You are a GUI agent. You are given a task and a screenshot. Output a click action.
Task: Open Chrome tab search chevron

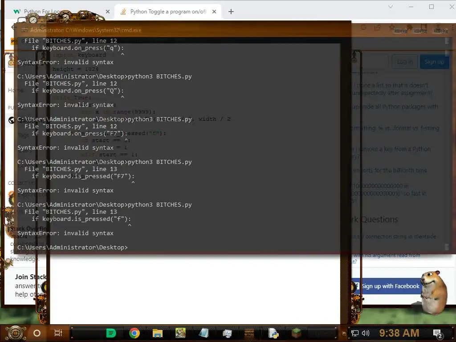[391, 7]
